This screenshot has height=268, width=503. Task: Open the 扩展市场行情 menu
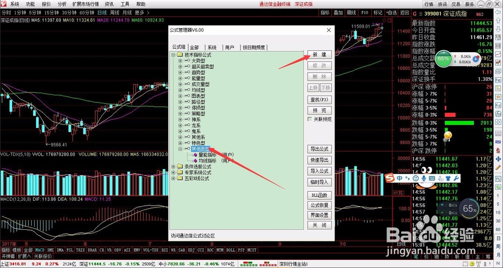[x=86, y=4]
